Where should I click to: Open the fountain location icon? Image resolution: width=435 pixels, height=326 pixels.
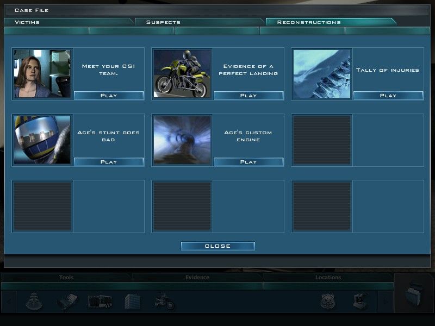click(34, 301)
